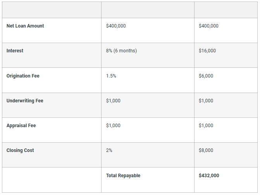Click the Net Loan Amount row label
The width and height of the screenshot is (260, 195).
25,26
